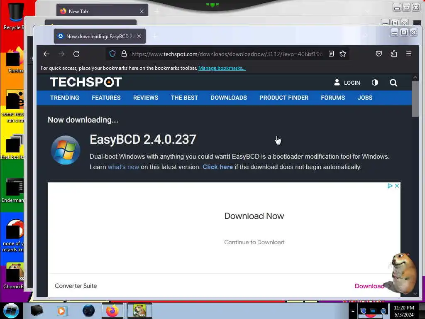This screenshot has width=425, height=319.
Task: Open THE BEST nav item
Action: coord(184,98)
